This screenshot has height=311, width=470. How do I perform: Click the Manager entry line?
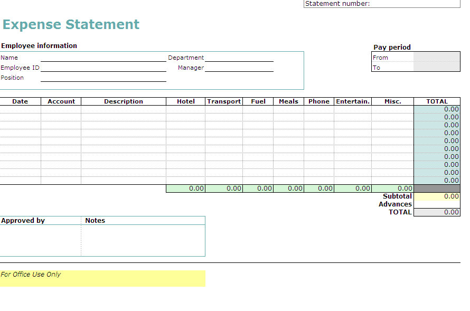(x=239, y=68)
